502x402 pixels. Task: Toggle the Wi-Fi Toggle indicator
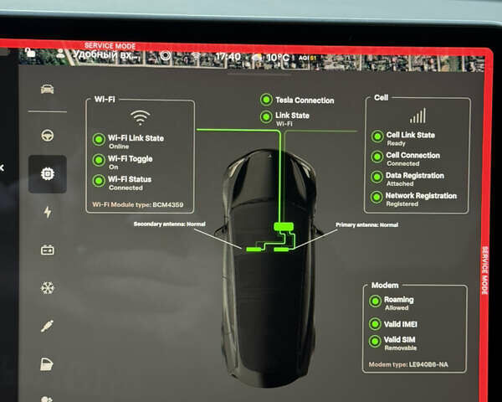[x=100, y=160]
